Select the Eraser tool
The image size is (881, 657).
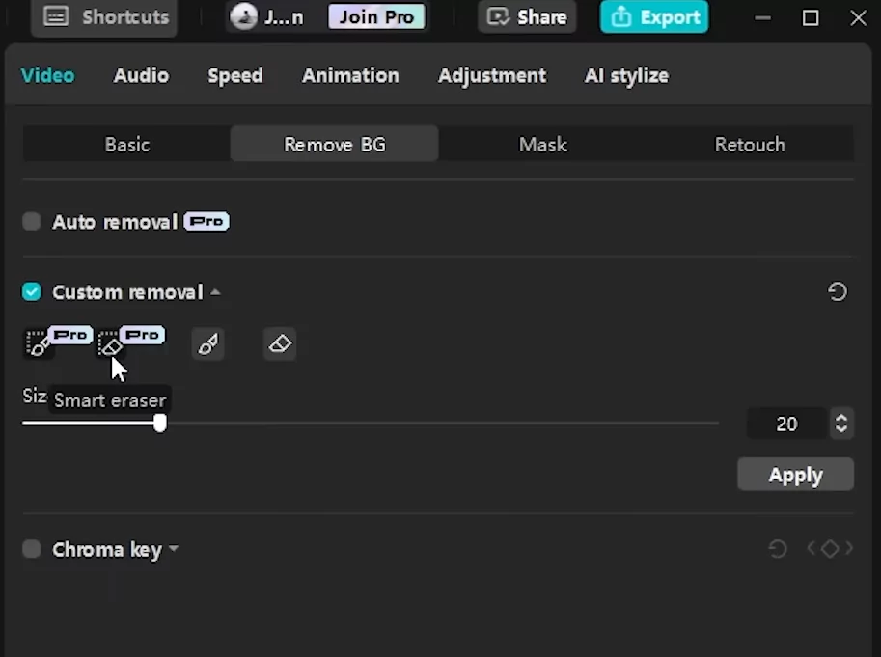[279, 343]
